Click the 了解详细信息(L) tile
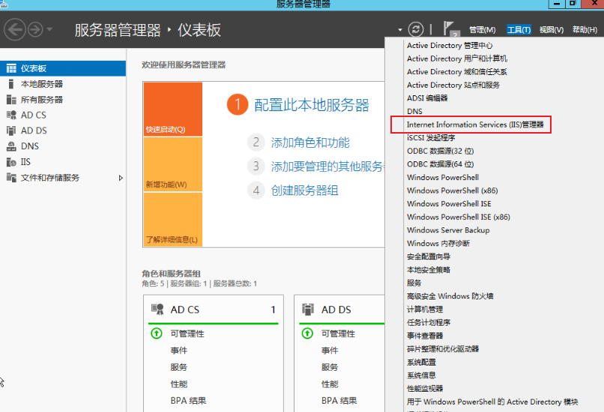604x412 pixels. click(x=173, y=219)
